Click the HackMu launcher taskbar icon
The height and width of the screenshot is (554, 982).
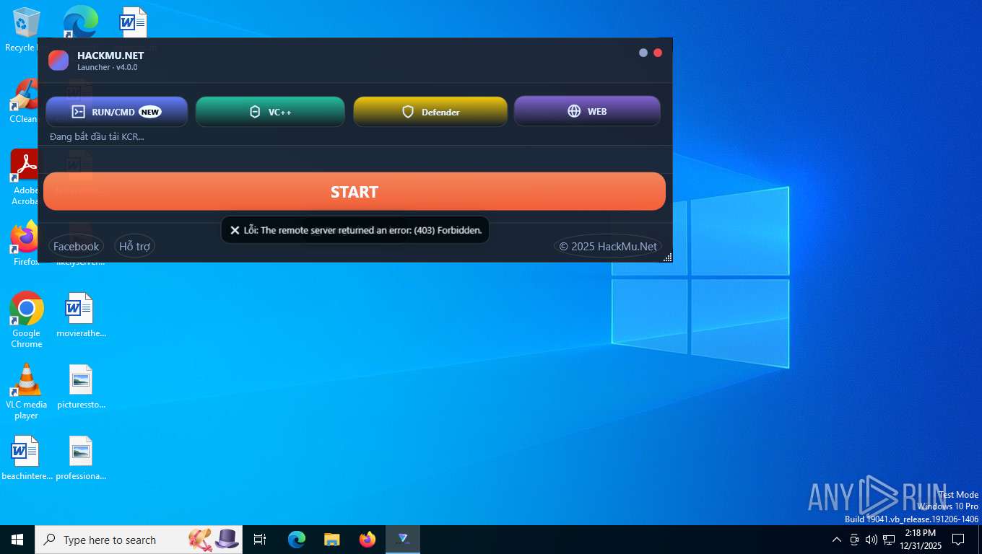(x=403, y=540)
